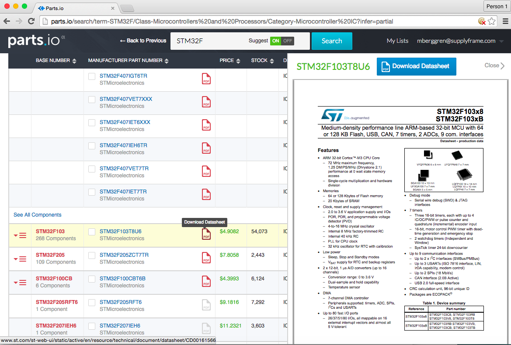Open PDF datasheet icon for STM32F407IET7TR
The height and width of the screenshot is (345, 511).
(206, 194)
